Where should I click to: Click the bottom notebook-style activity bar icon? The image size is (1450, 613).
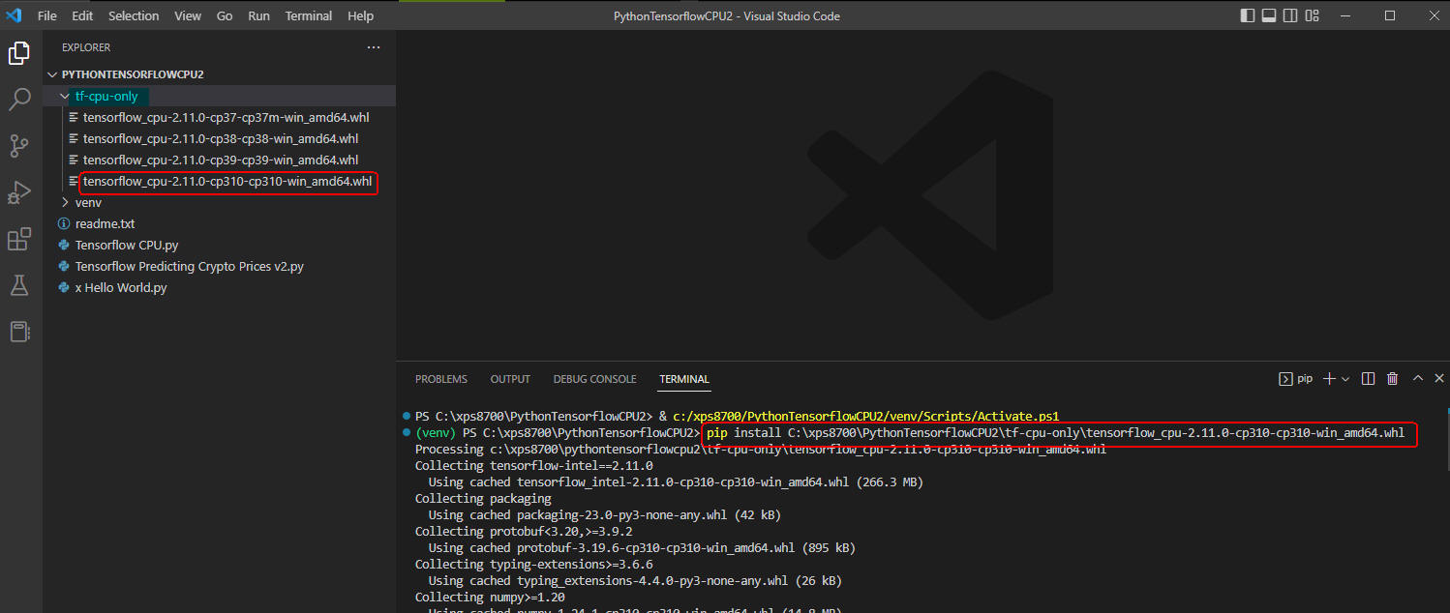19,332
